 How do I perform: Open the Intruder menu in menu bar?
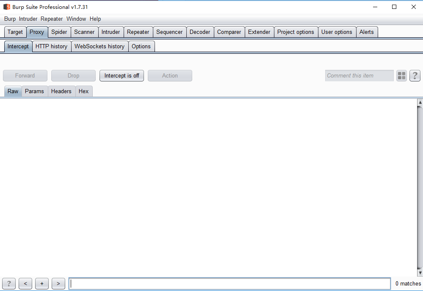(x=28, y=19)
